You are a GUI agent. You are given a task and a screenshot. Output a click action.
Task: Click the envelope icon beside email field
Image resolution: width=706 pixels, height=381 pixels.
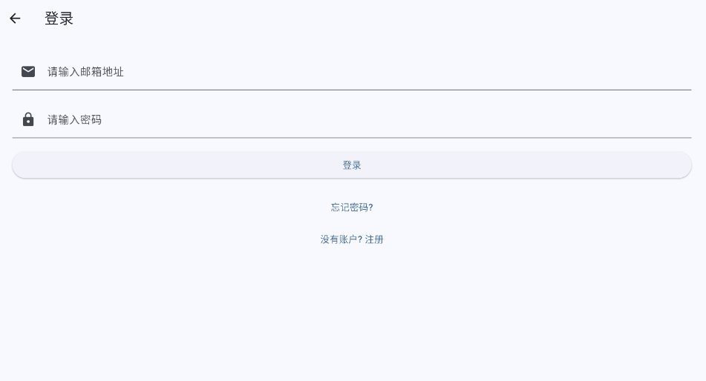[x=28, y=71]
